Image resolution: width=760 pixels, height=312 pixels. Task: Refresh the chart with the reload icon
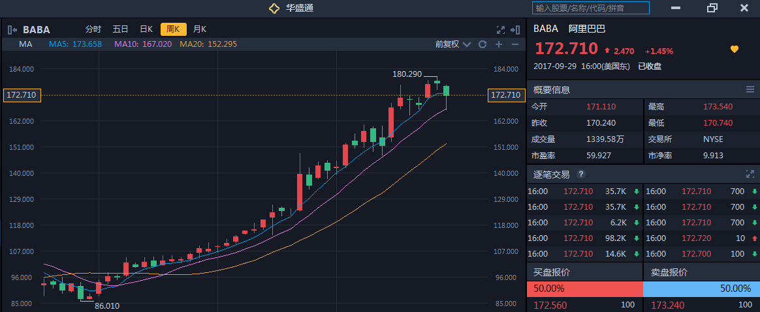click(x=483, y=44)
